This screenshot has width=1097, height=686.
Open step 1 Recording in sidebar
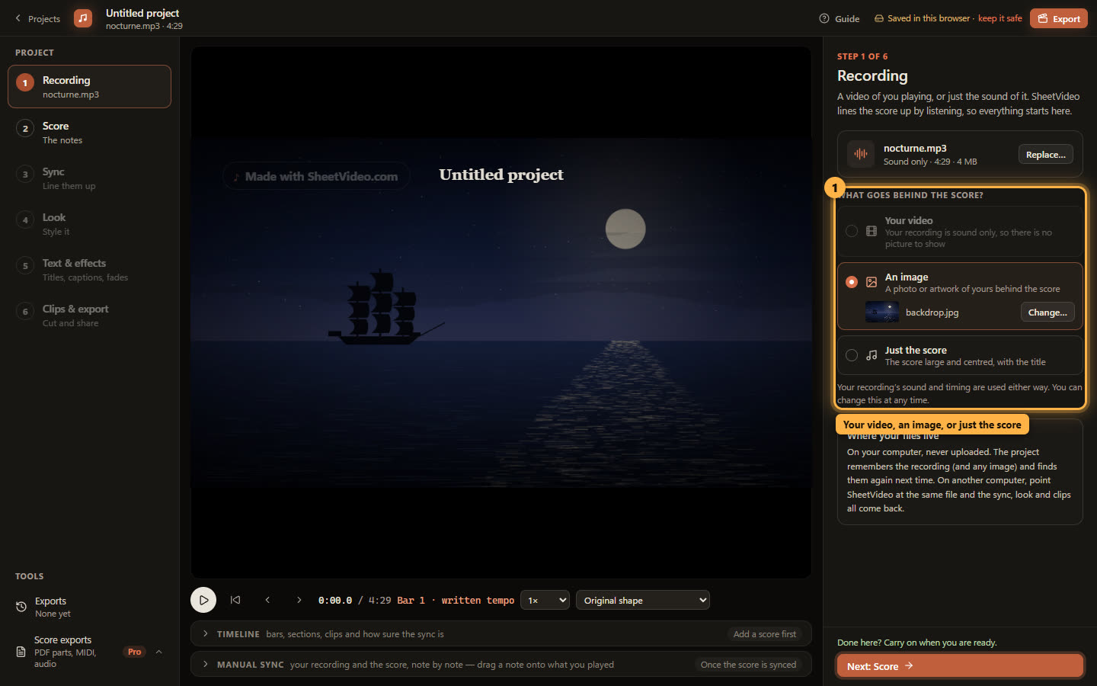click(x=89, y=87)
